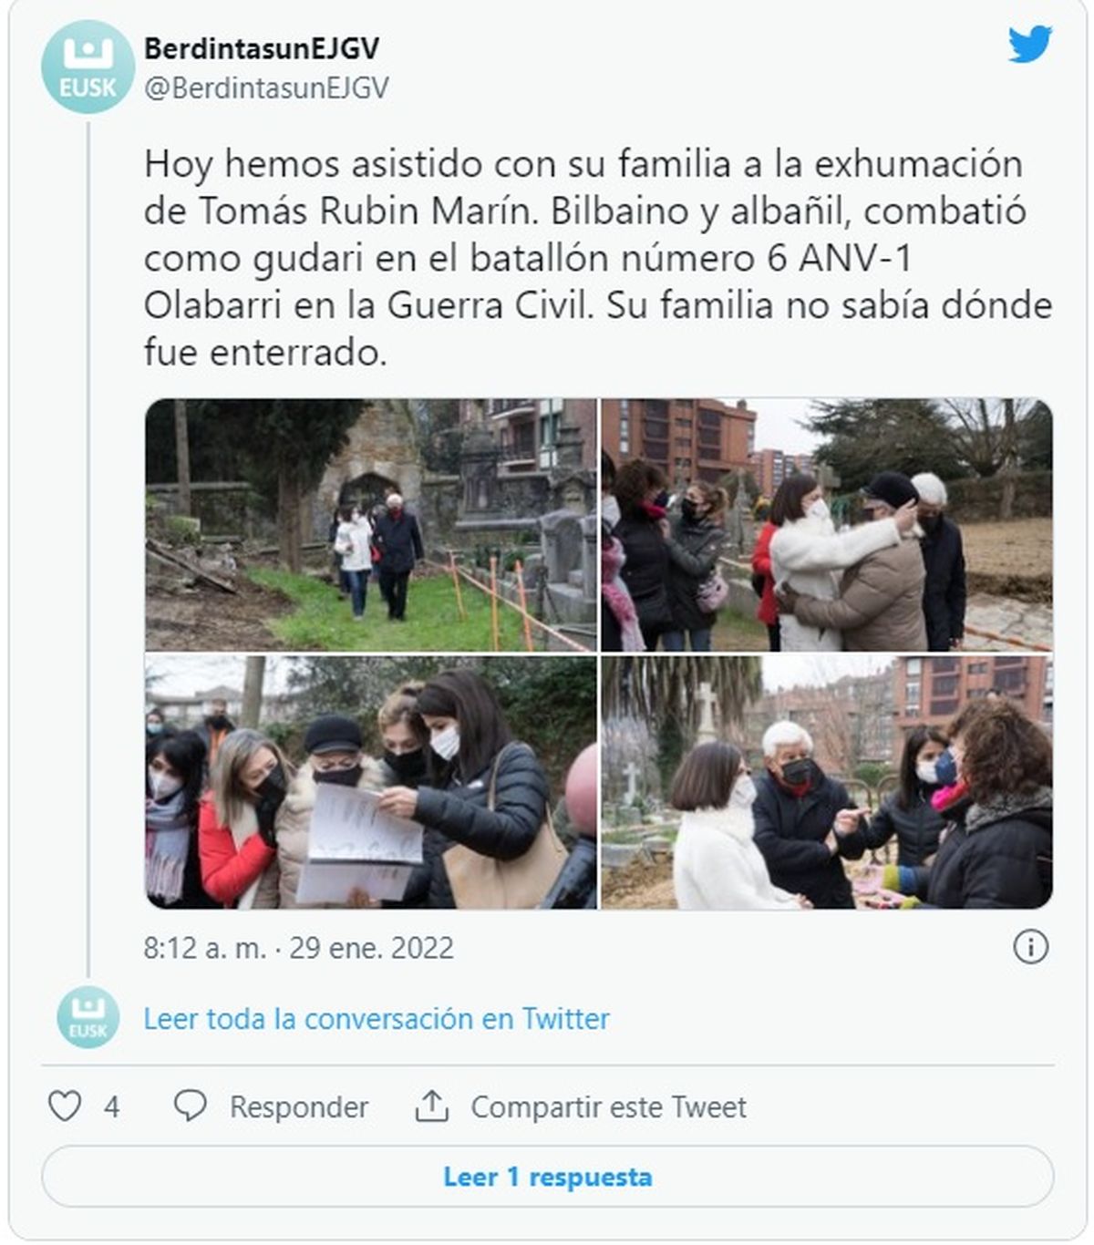Click the share upload arrow icon
This screenshot has height=1245, width=1094.
click(x=432, y=1106)
